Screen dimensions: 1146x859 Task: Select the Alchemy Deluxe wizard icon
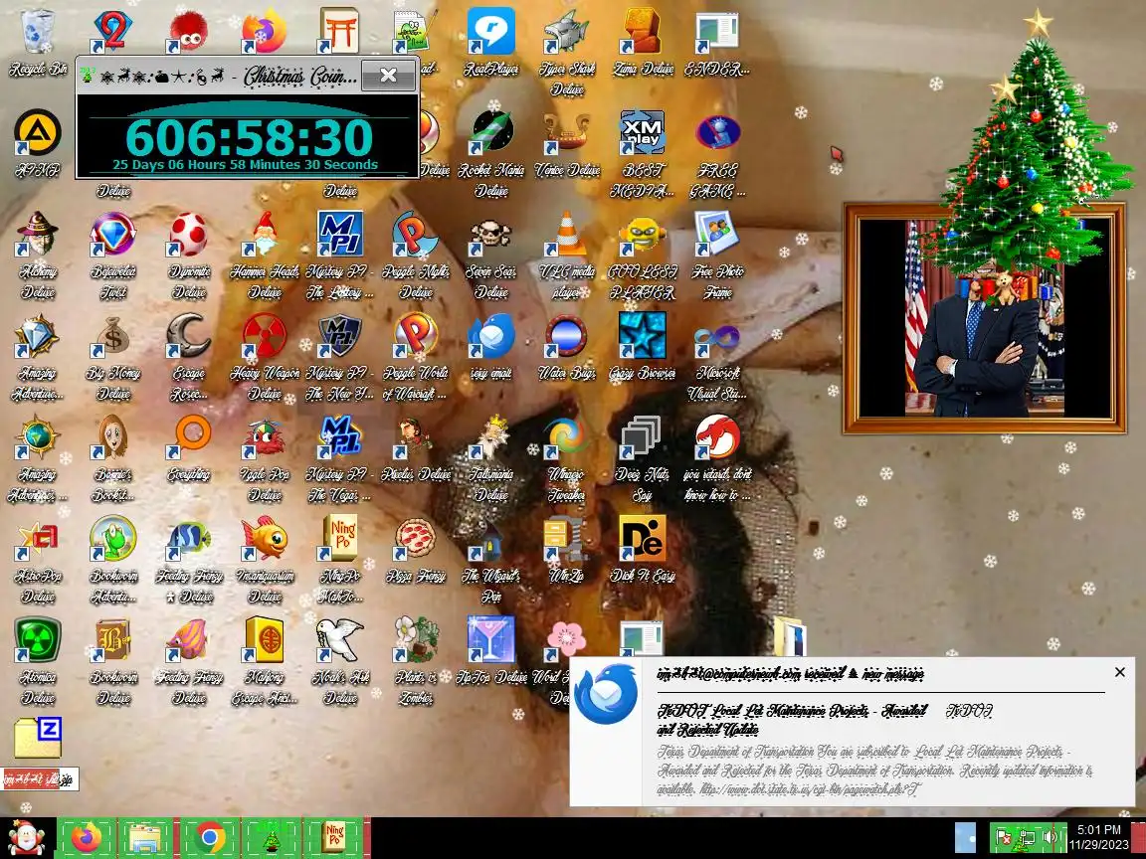tap(37, 256)
